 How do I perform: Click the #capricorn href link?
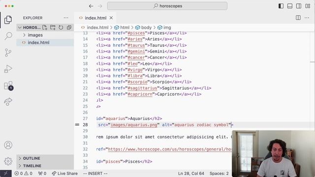pyautogui.click(x=140, y=94)
